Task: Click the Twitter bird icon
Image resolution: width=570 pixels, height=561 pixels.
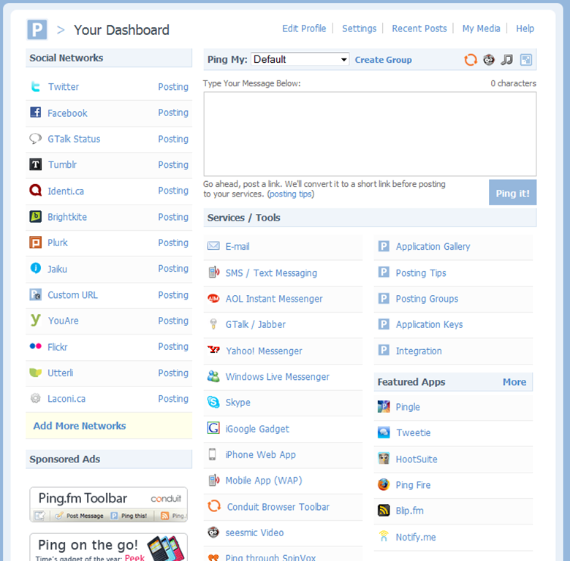Action: click(x=35, y=87)
